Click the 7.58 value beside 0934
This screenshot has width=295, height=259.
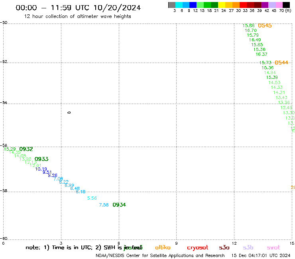pyautogui.click(x=104, y=205)
